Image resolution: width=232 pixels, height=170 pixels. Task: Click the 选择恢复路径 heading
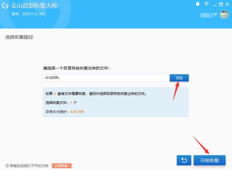(19, 37)
